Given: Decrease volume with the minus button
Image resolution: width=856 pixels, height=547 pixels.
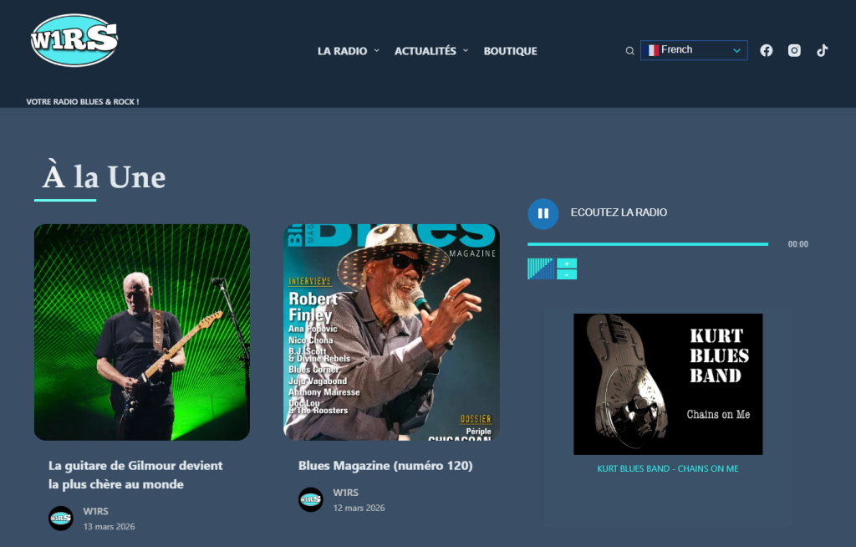Looking at the screenshot, I should pyautogui.click(x=567, y=274).
